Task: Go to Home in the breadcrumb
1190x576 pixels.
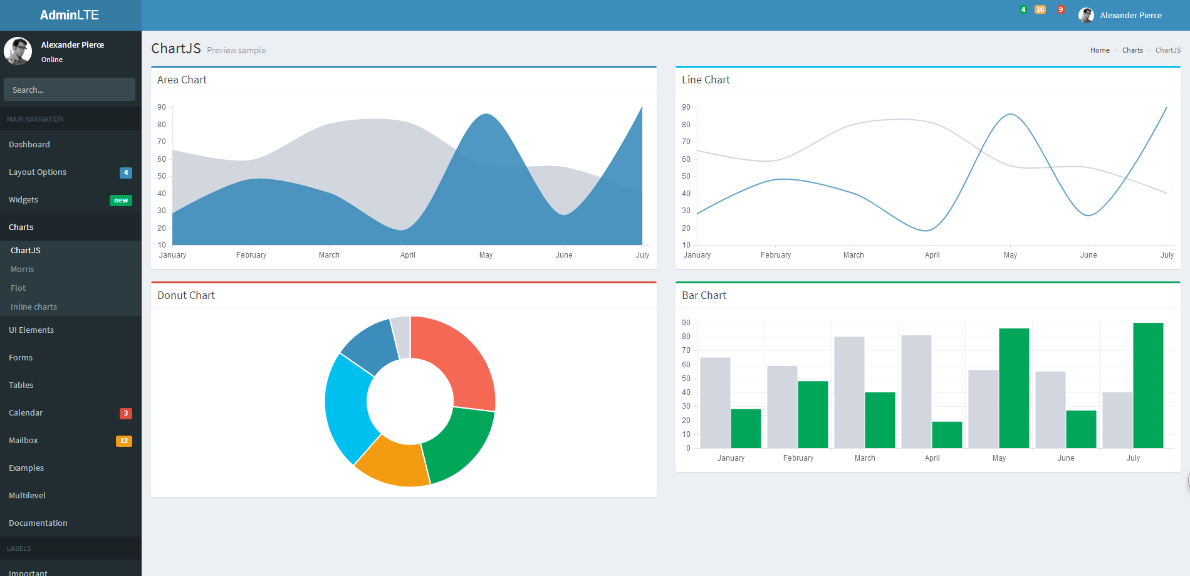Action: click(1100, 50)
